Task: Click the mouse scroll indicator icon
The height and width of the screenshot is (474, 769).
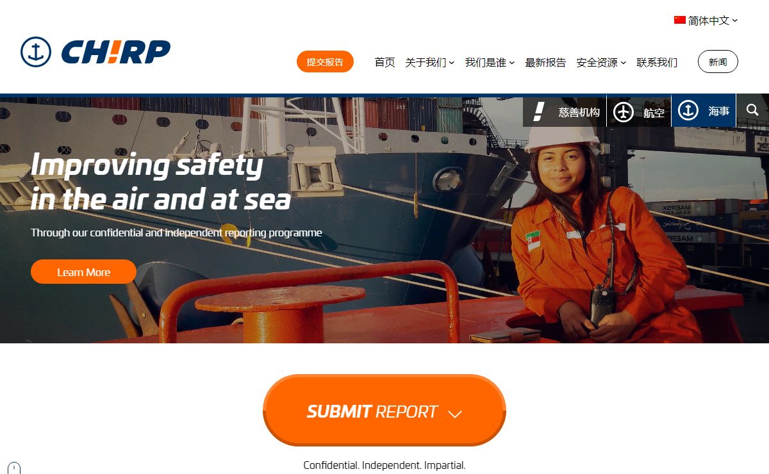Action: coord(14,468)
